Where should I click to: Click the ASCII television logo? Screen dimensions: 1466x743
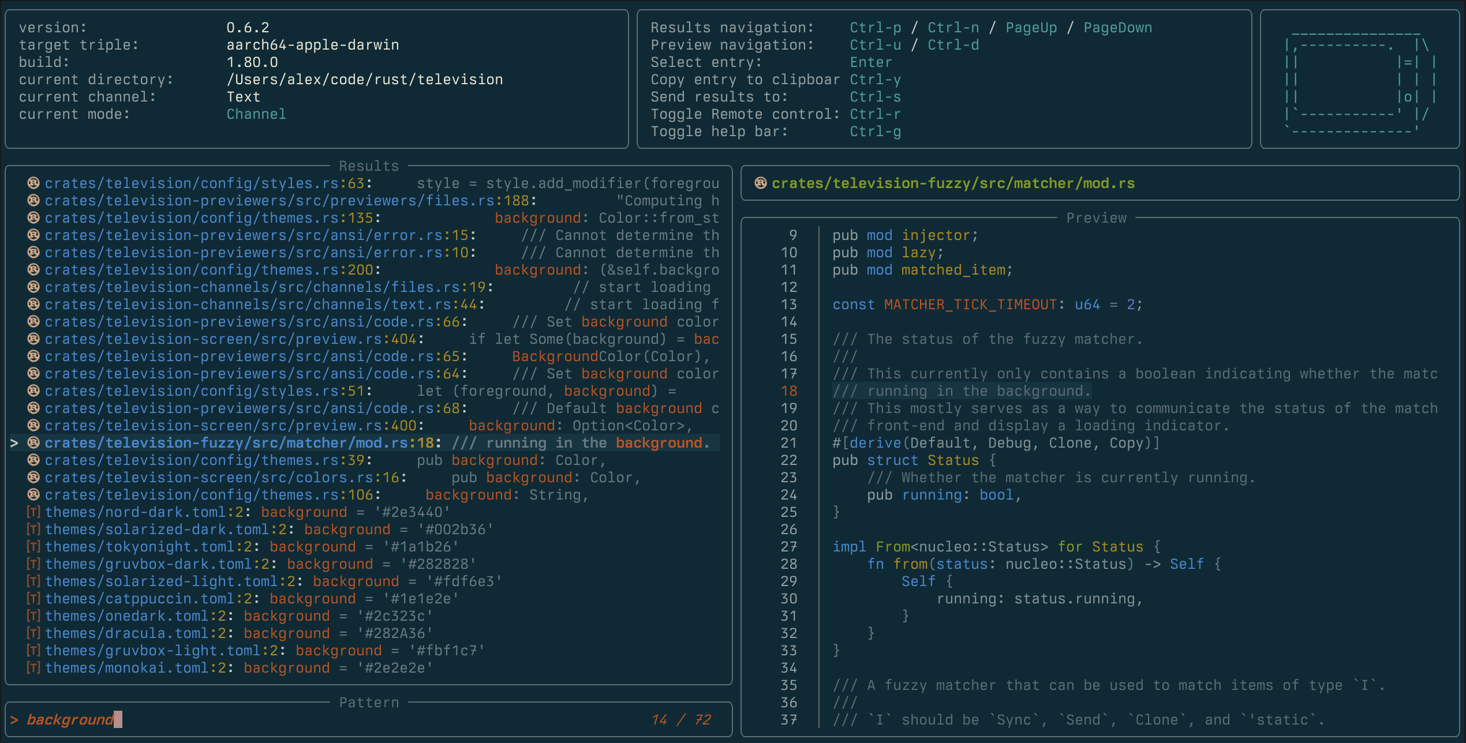(x=1359, y=80)
